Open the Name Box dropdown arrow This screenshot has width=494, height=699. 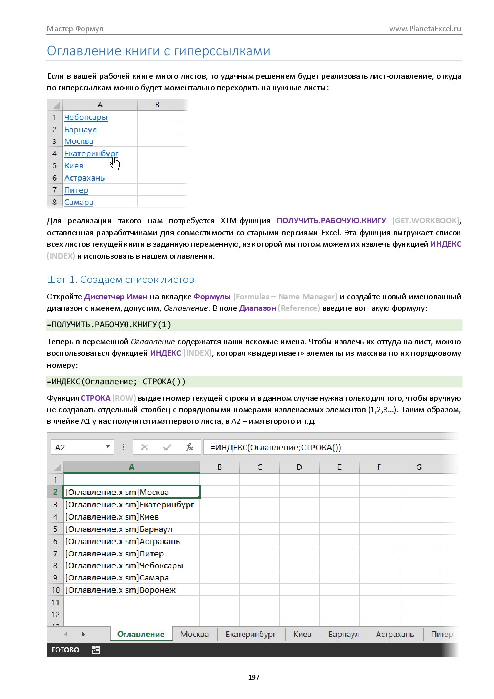[x=107, y=447]
